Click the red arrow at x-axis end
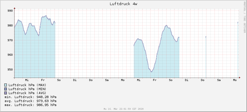 pyautogui.click(x=240, y=78)
